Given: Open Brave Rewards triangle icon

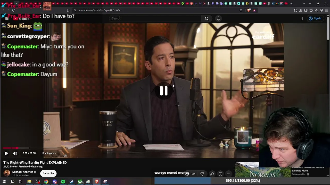Looking at the screenshot, I should tap(254, 10).
